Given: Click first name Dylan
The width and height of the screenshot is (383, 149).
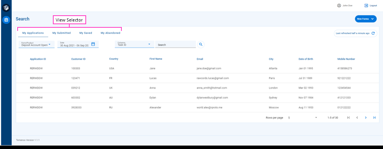Looking at the screenshot, I should coord(153,97).
